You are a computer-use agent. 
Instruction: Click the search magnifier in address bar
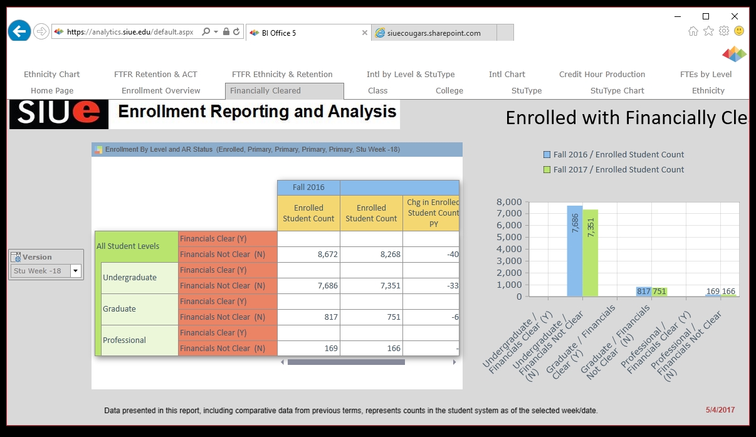pyautogui.click(x=206, y=32)
